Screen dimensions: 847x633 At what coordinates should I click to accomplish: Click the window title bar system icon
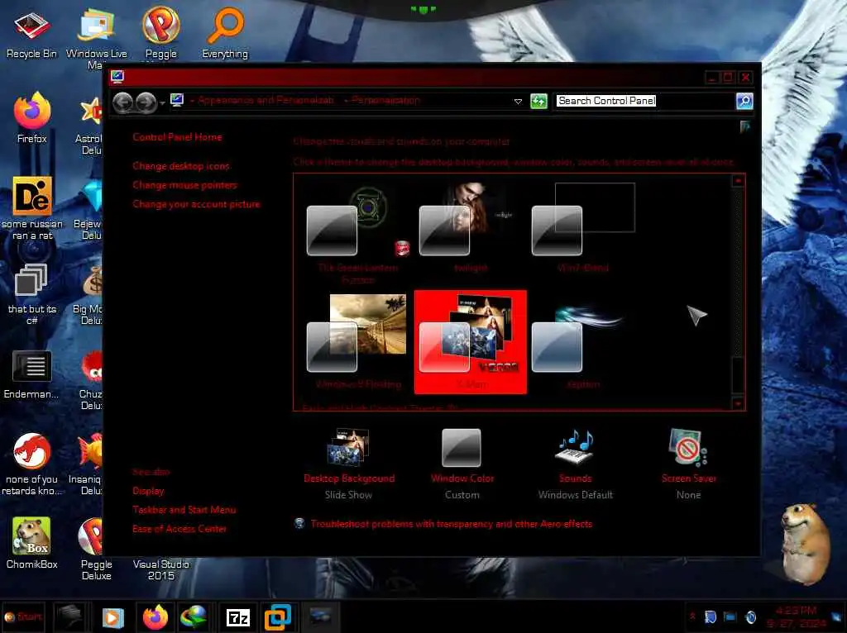(117, 77)
